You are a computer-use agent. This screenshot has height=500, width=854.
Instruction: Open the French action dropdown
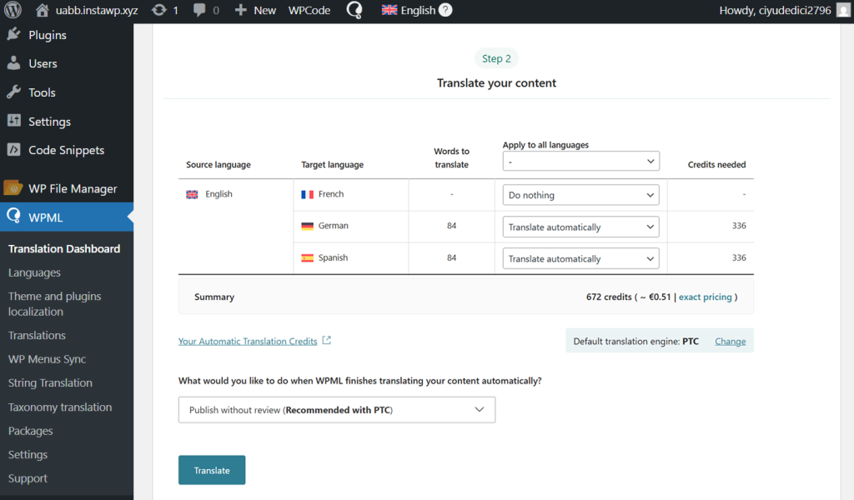580,195
